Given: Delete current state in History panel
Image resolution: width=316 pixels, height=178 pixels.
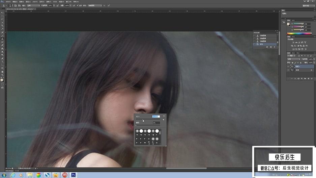Looking at the screenshot, I should coord(274,47).
